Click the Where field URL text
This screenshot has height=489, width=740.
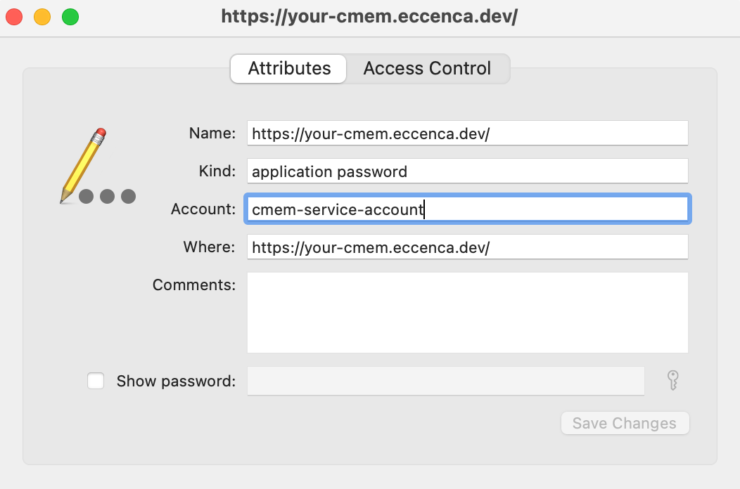467,247
